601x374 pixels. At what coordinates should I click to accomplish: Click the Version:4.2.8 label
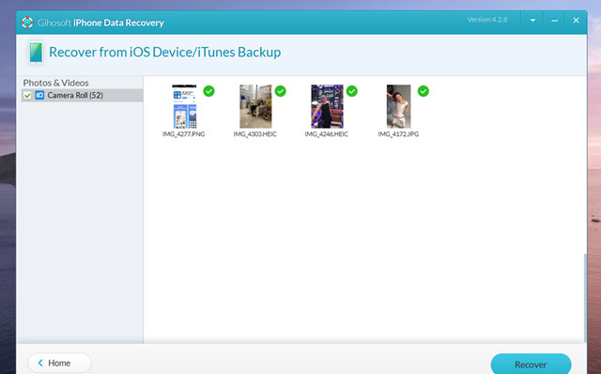pos(487,20)
